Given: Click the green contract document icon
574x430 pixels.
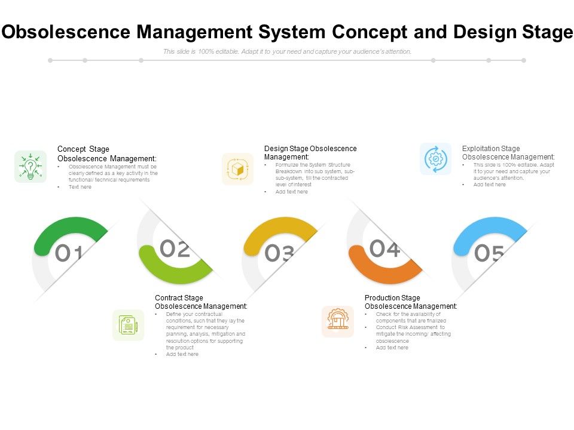Looking at the screenshot, I should (x=128, y=325).
